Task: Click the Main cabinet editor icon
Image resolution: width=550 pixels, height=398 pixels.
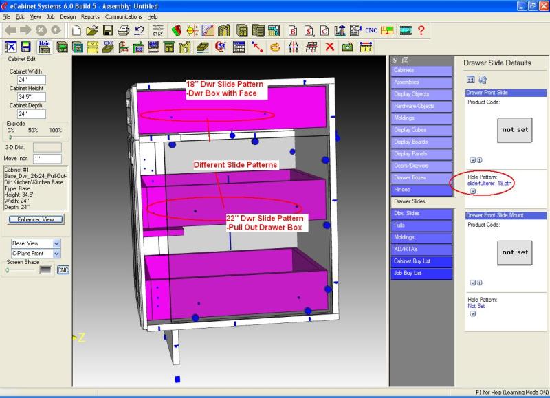Action: point(45,47)
